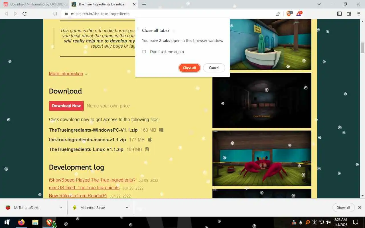Viewport: 365px width, 228px height.
Task: Open the green octopus cashier screenshot
Action: (270, 44)
